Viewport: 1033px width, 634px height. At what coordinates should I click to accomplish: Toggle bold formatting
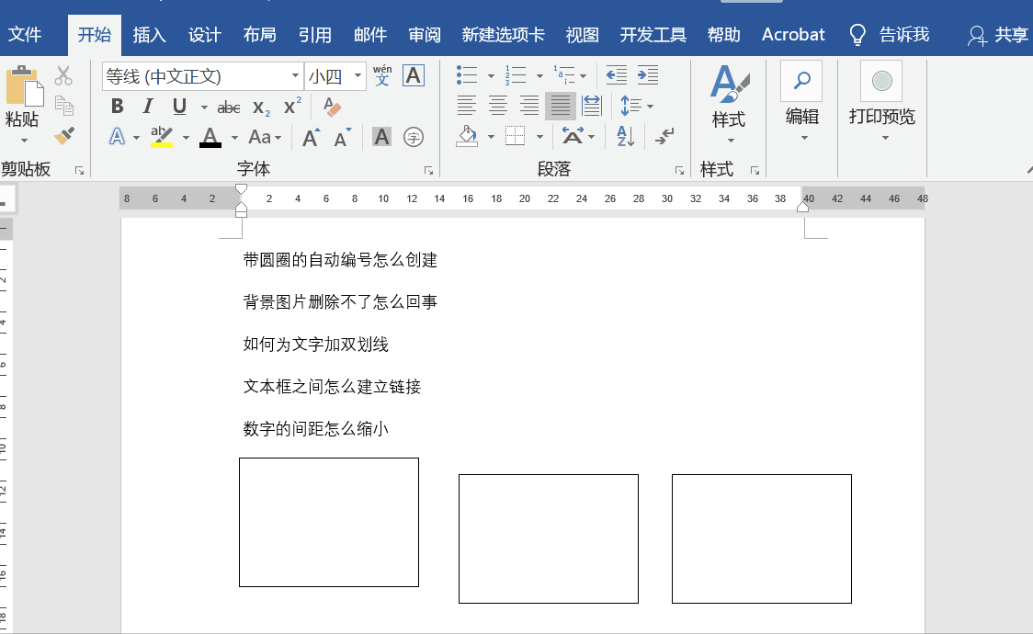pos(117,106)
